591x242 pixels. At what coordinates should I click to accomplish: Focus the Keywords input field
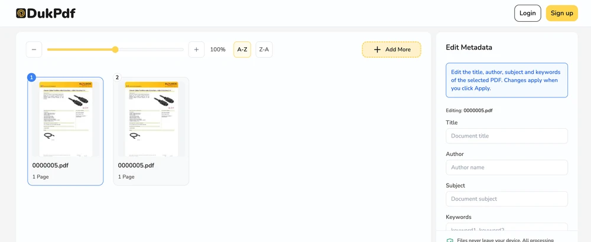(506, 227)
